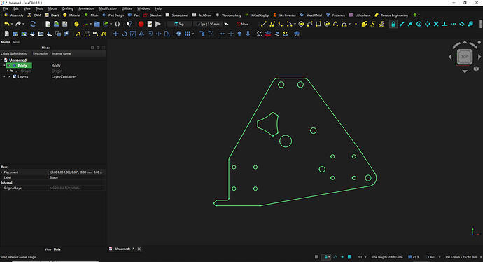The image size is (483, 262).
Task: Toggle visibility eye of Layers item
Action: point(9,77)
